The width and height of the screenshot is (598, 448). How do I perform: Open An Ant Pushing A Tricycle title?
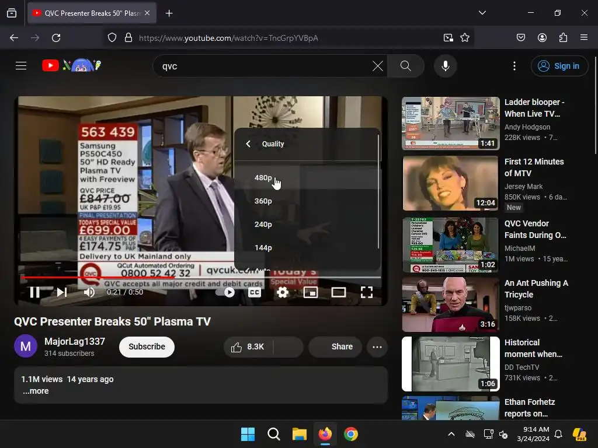[x=536, y=289]
